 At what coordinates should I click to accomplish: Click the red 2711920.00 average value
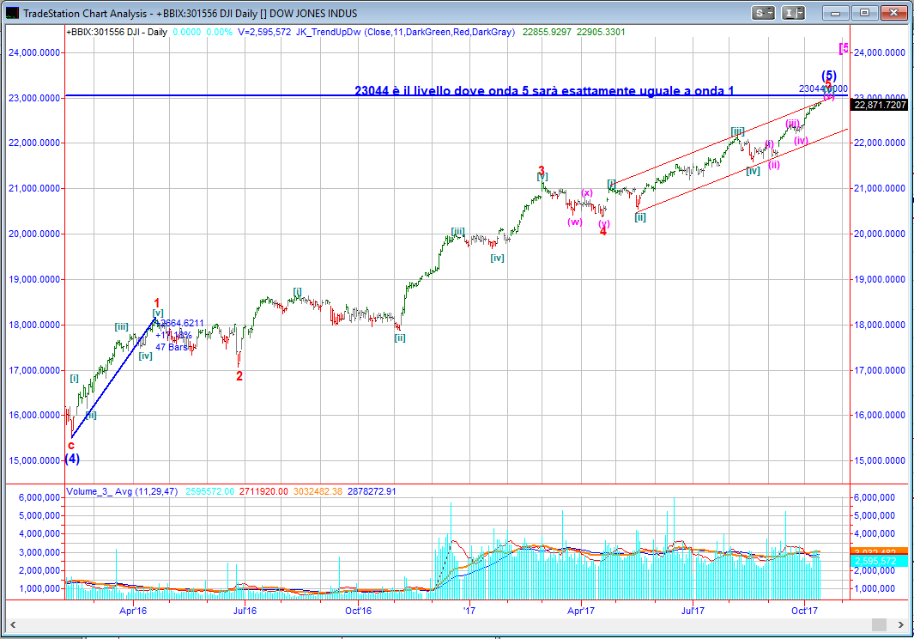click(x=263, y=491)
